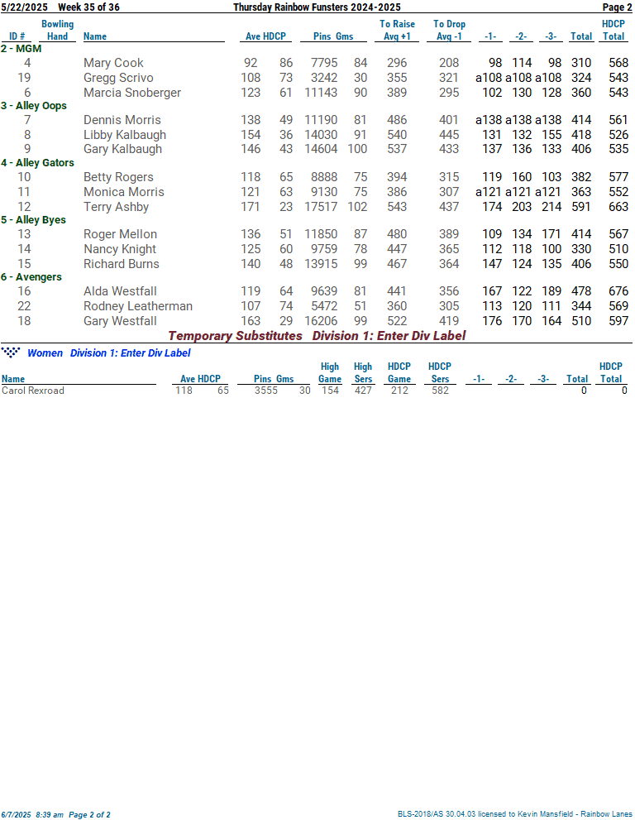Screen dimensions: 635x820
Task: Select the name Richard Burns
Action: pos(122,264)
